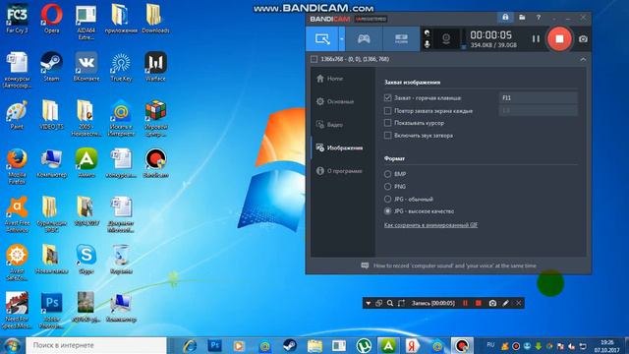Click the Adobe Photoshop desktop icon
Viewport: 629px width, 354px height.
point(51,311)
